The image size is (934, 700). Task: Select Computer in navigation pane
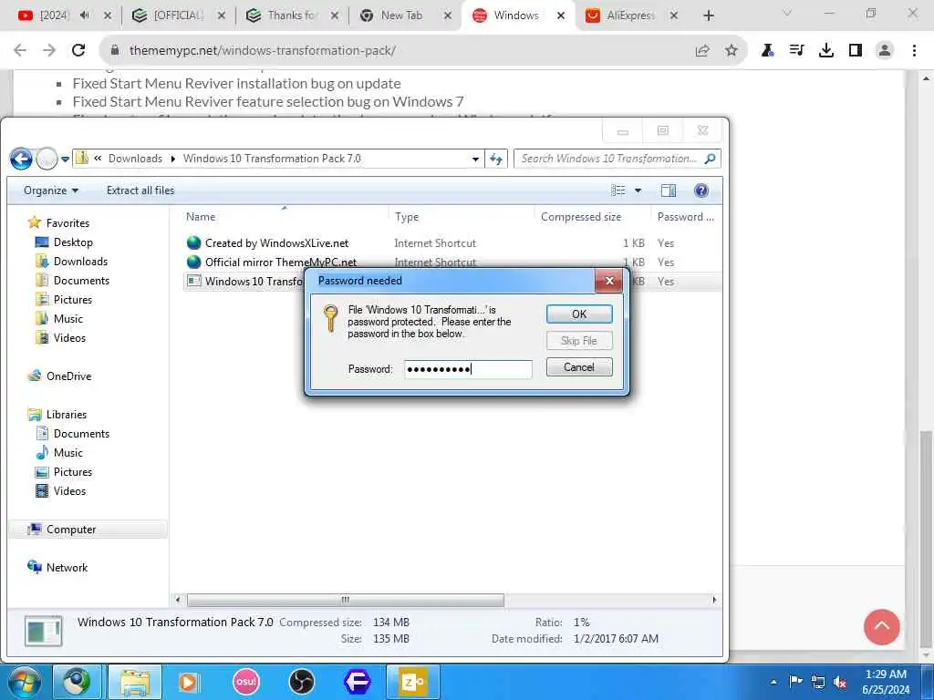[71, 530]
